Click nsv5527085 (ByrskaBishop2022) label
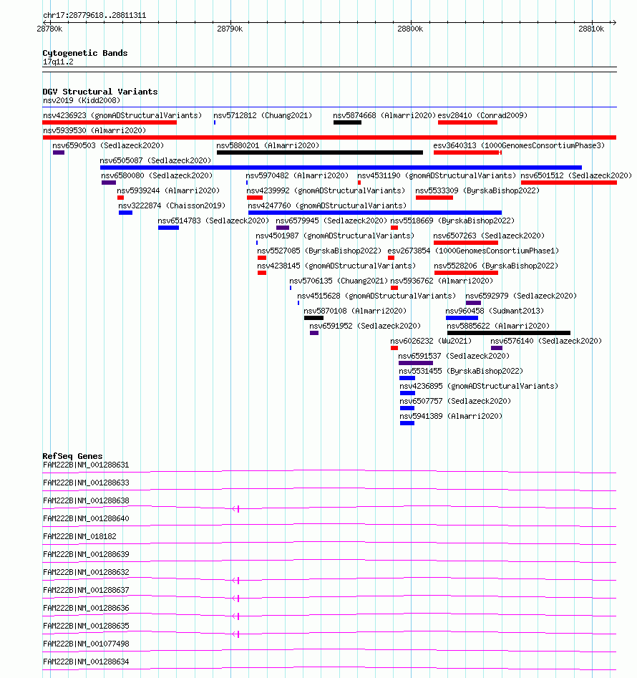Screen dimensions: 637x678 [x=319, y=251]
